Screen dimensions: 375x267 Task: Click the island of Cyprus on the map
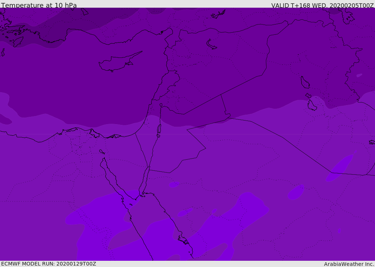point(120,62)
